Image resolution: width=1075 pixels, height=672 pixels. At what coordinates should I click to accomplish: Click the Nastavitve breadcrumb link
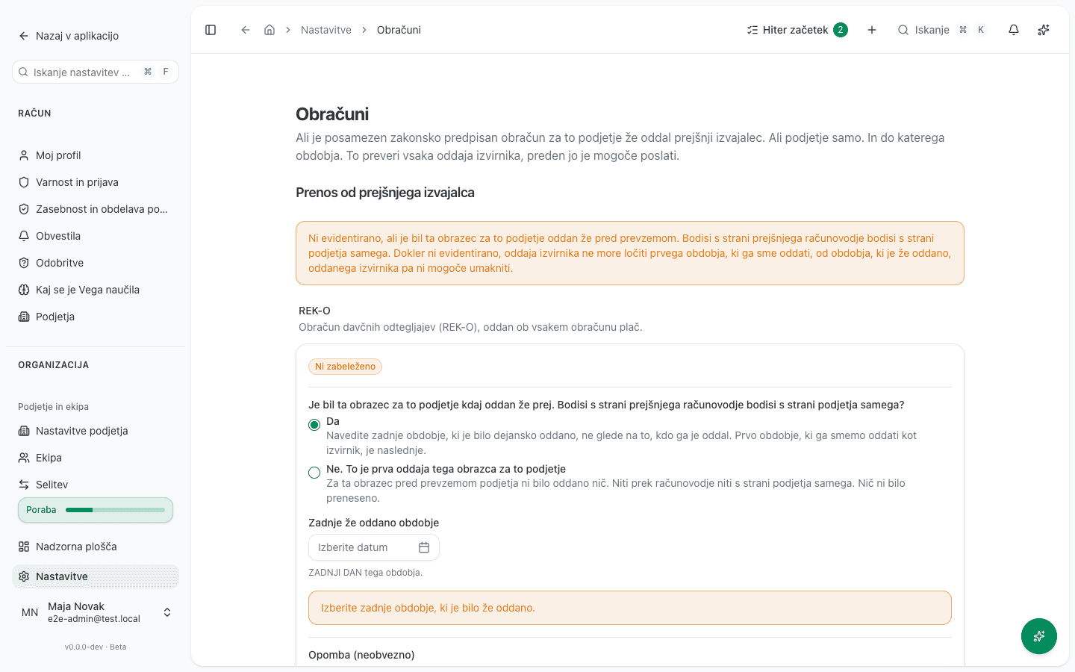point(326,30)
